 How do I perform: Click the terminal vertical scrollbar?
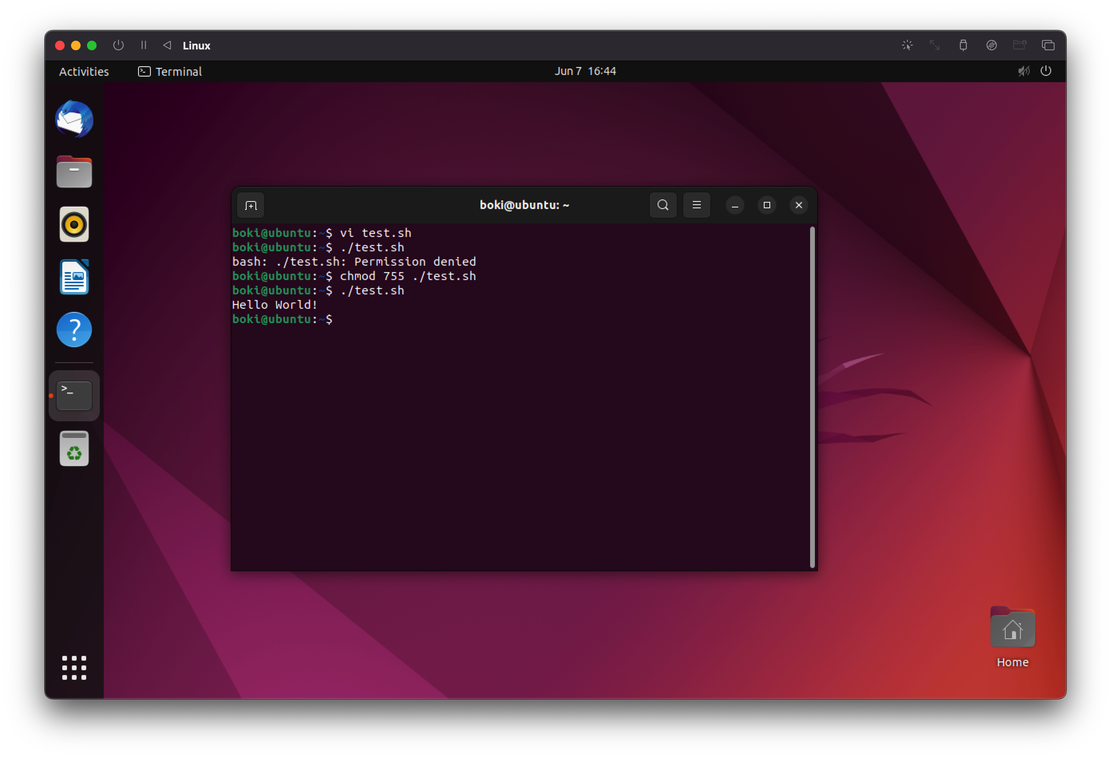point(812,397)
